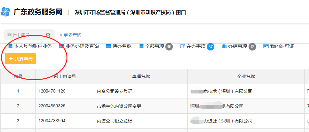Click the orange 我要申请 button
The image size is (309, 132).
click(21, 58)
